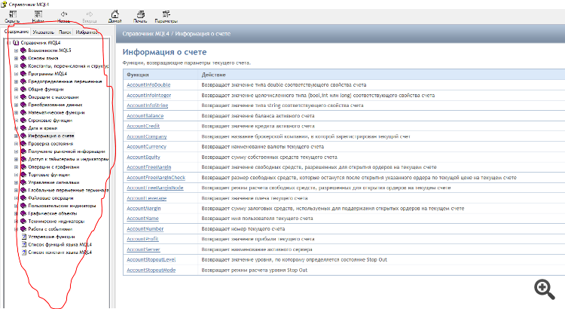Click the book icon beside Графические объекты
Viewport: 565px width, 309px height.
pos(23,213)
